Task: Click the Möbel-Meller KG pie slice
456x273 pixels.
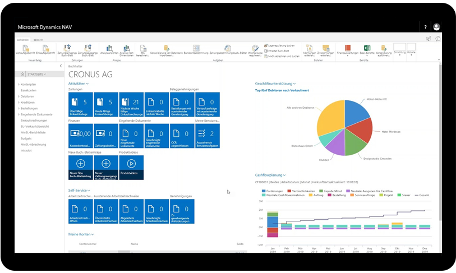Action: coord(356,113)
